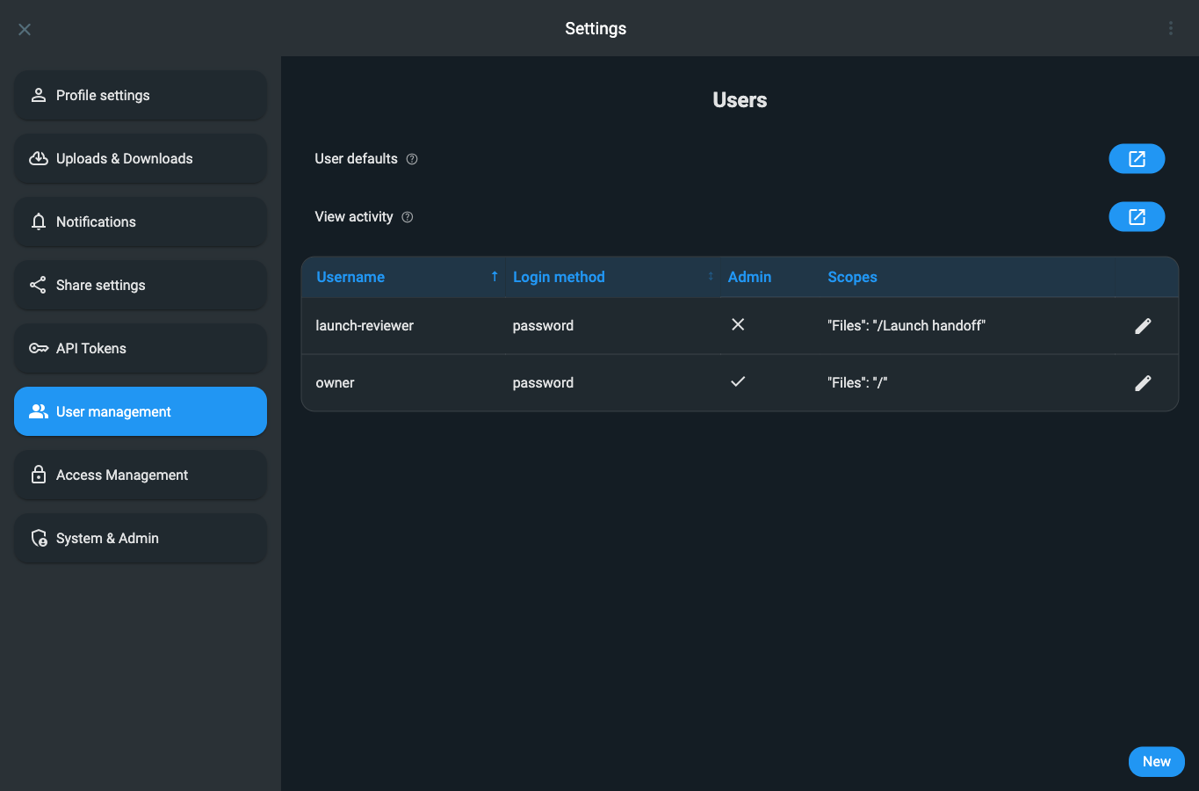
Task: Click the Users page heading
Action: [740, 100]
